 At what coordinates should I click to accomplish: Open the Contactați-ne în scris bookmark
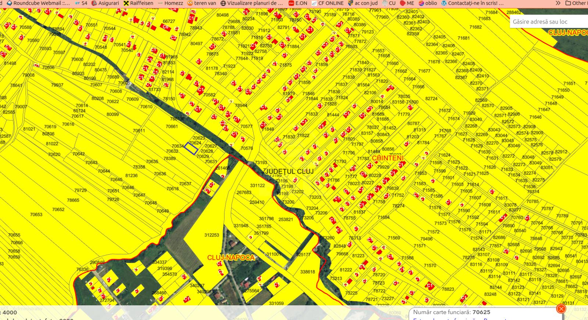(472, 3)
